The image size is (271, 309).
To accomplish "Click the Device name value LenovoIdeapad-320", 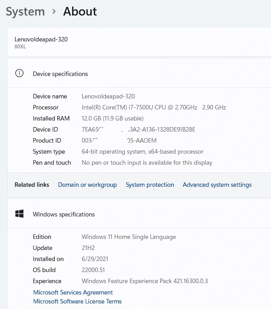I will (108, 96).
